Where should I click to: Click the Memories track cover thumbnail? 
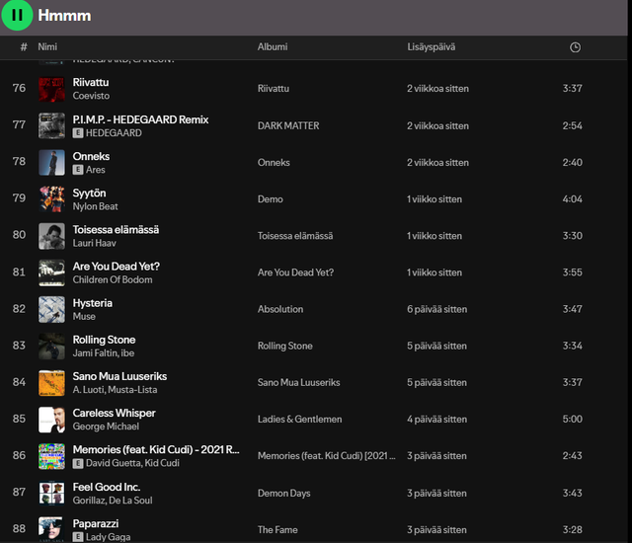pyautogui.click(x=51, y=456)
